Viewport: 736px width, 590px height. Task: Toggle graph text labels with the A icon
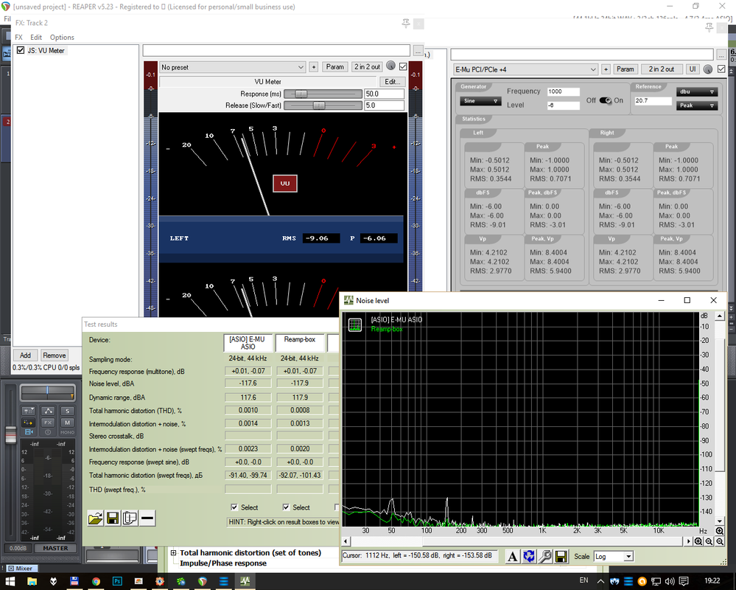tap(513, 557)
